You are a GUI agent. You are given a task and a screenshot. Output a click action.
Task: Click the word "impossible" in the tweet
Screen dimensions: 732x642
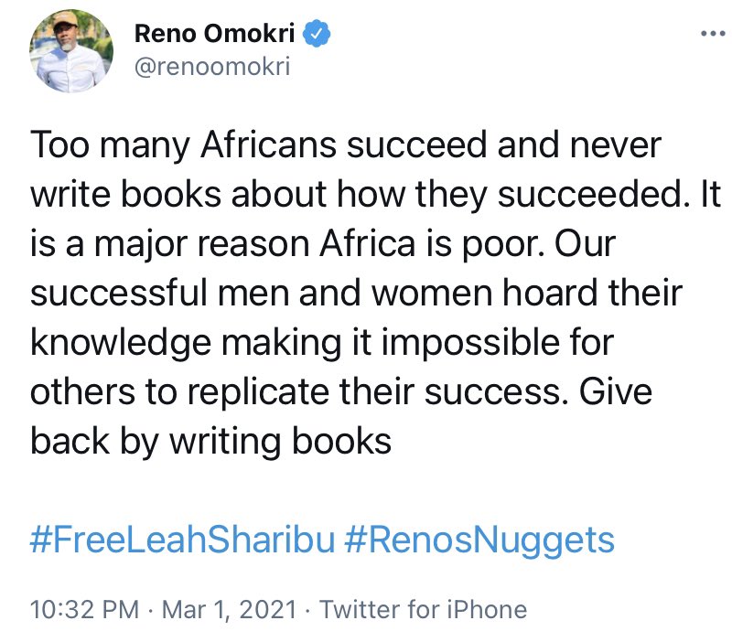(470, 343)
